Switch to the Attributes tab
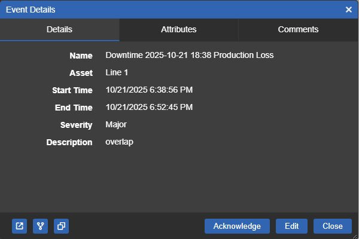Screen dimensions: 359x239 click(x=179, y=30)
